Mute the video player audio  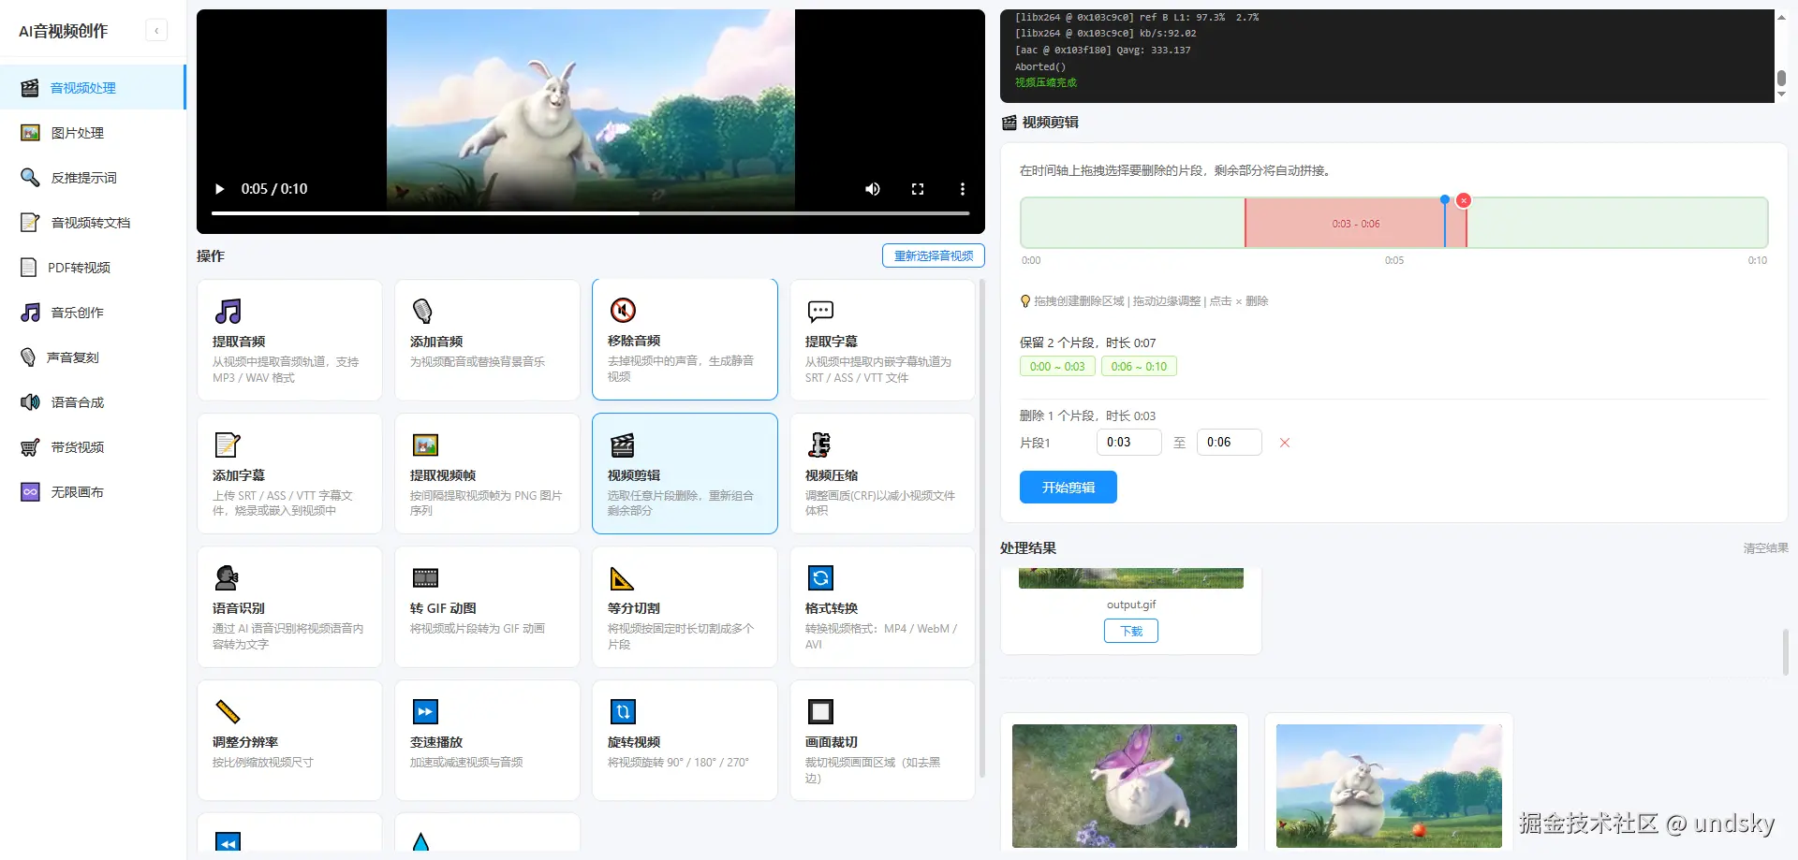(872, 189)
